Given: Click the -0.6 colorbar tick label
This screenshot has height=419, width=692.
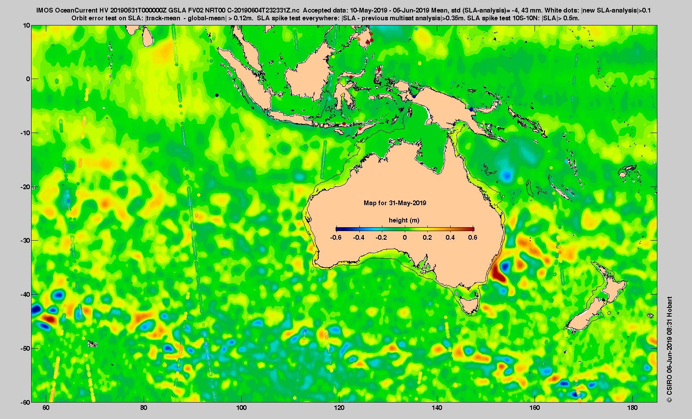Looking at the screenshot, I should pos(336,238).
